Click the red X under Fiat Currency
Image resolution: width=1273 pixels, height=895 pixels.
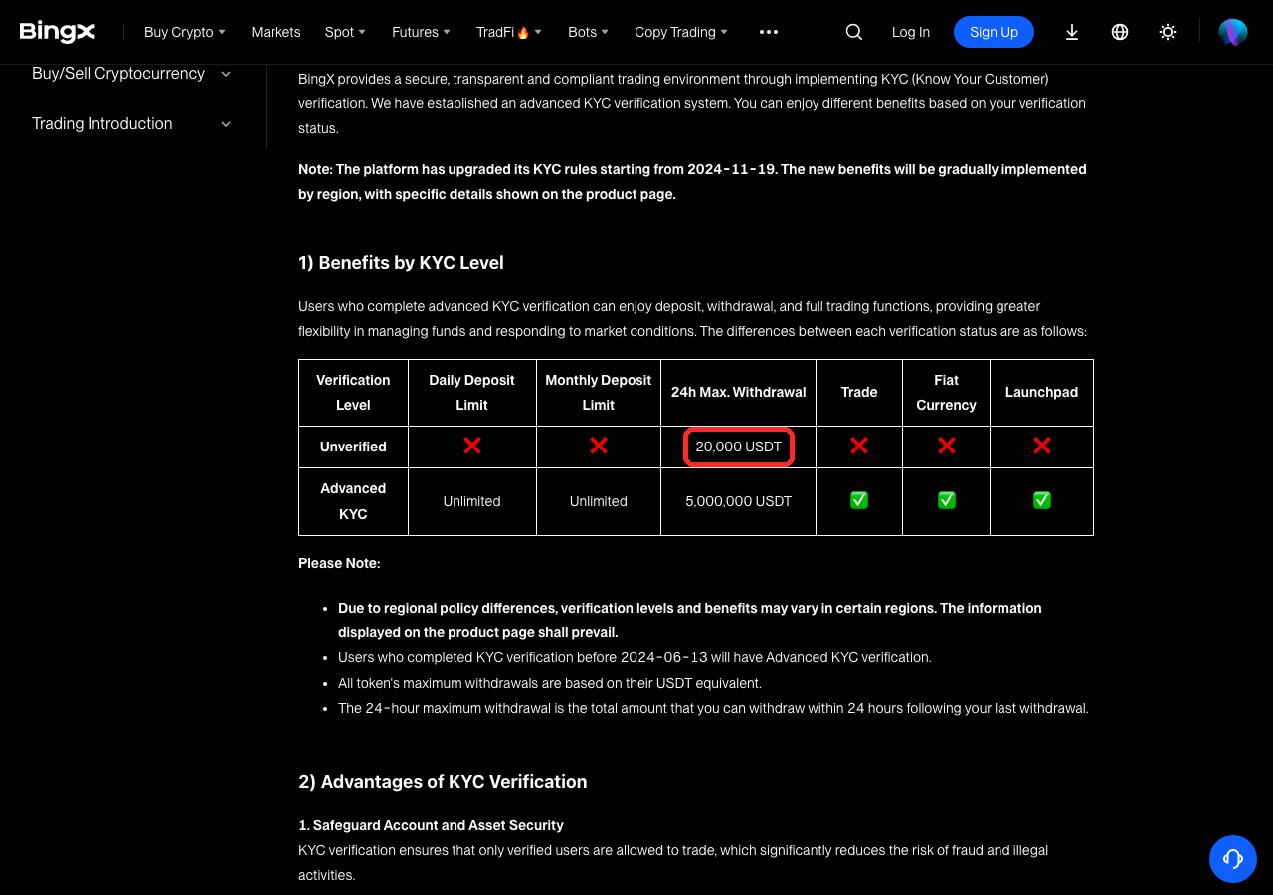pyautogui.click(x=947, y=446)
